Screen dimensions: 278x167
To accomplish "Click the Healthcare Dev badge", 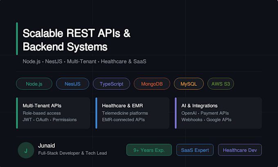I will click(240, 150).
